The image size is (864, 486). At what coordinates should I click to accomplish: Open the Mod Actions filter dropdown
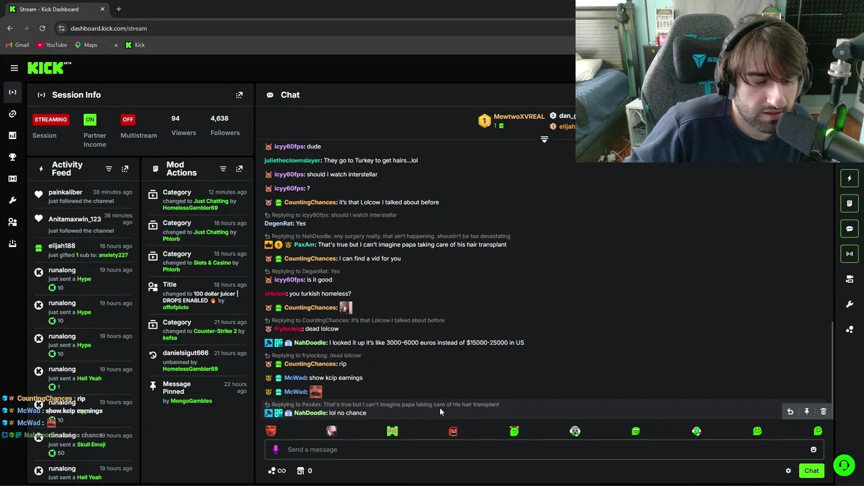coord(223,169)
